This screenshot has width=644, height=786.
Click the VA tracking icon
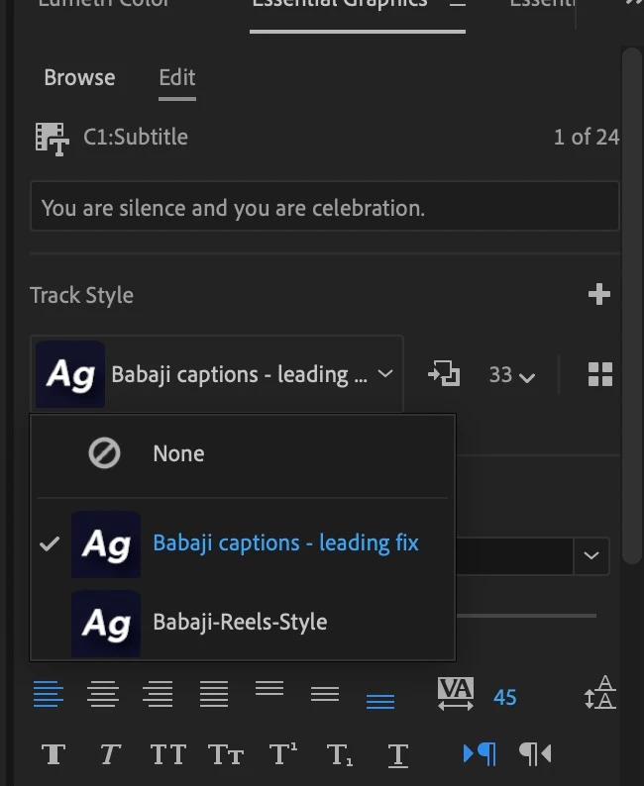(455, 695)
